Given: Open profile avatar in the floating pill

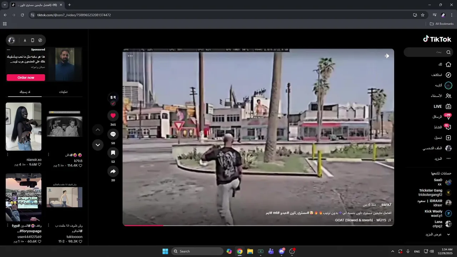Looking at the screenshot, I should click(x=11, y=40).
